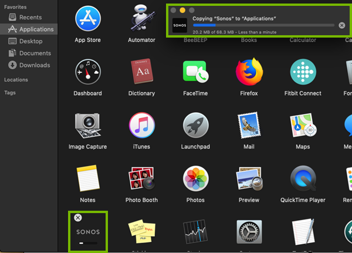352x253 pixels.
Task: Open System Preferences gear icon
Action: click(x=249, y=232)
